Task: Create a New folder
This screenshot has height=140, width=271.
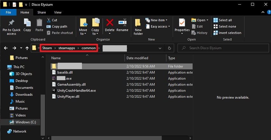Action: pyautogui.click(x=138, y=27)
